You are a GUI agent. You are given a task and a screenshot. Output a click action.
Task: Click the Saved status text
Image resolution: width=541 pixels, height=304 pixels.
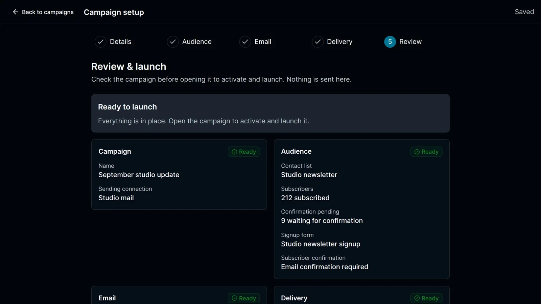click(x=524, y=12)
